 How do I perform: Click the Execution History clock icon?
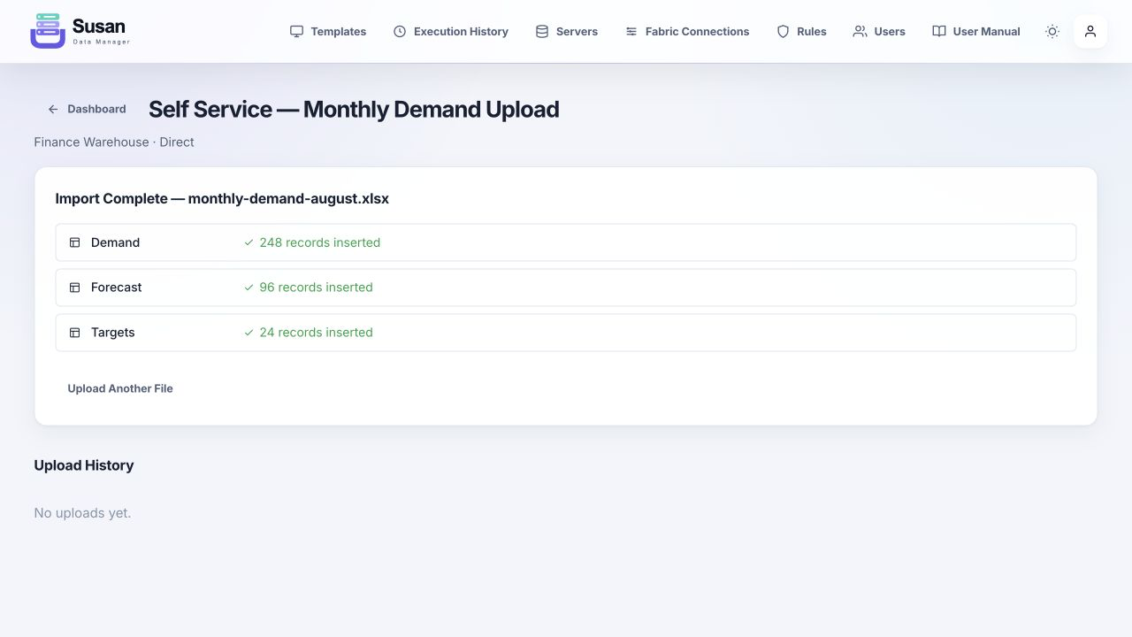coord(400,31)
